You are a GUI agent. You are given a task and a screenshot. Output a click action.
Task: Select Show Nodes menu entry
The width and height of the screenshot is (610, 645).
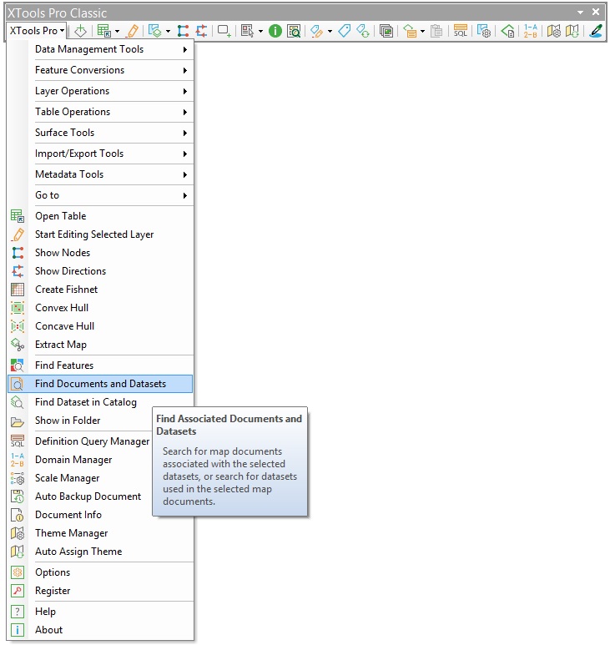[x=100, y=253]
